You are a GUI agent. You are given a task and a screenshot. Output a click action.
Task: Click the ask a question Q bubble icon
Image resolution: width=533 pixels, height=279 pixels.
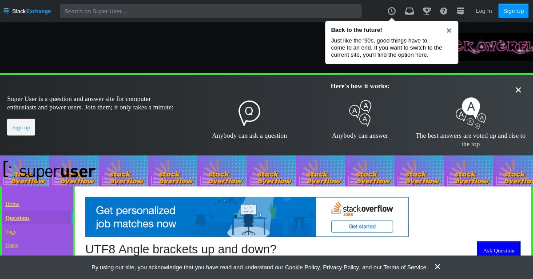click(249, 113)
